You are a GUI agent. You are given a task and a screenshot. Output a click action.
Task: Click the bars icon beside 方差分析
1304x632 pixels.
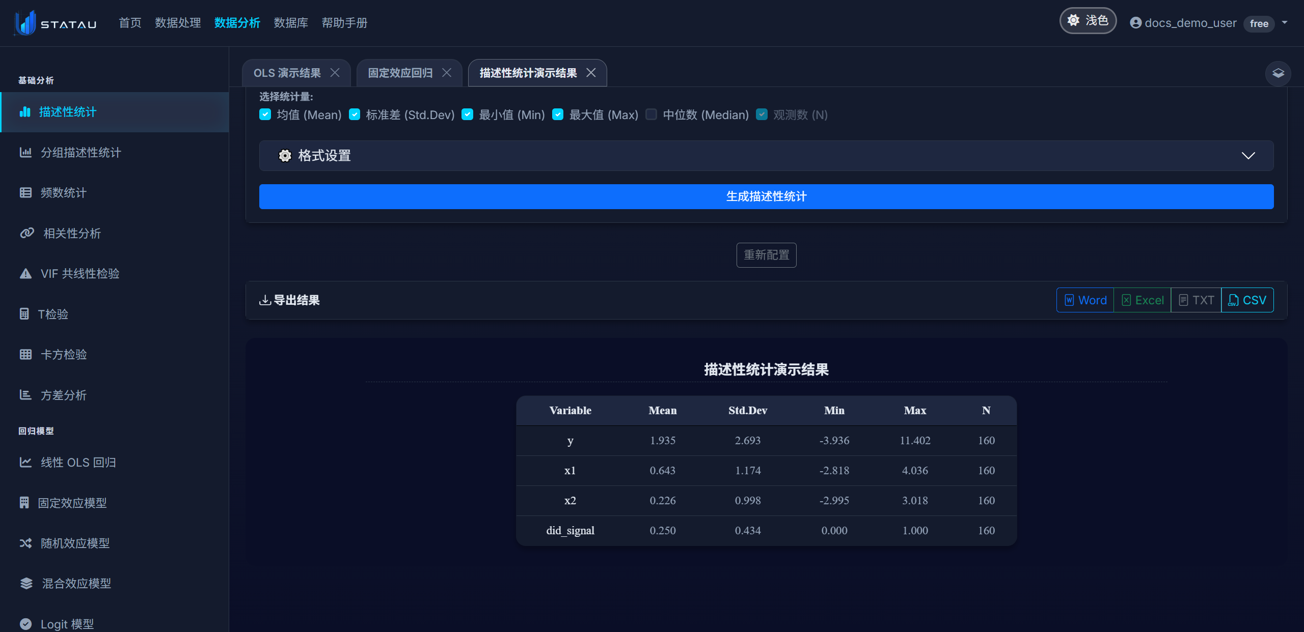tap(25, 395)
